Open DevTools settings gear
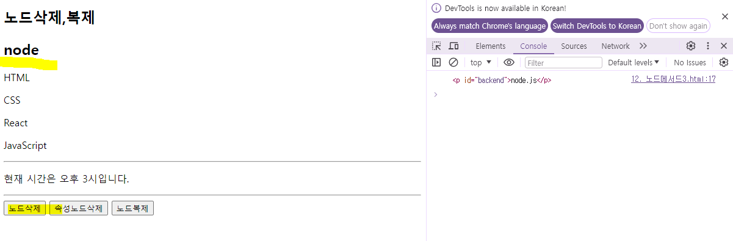 click(x=691, y=46)
